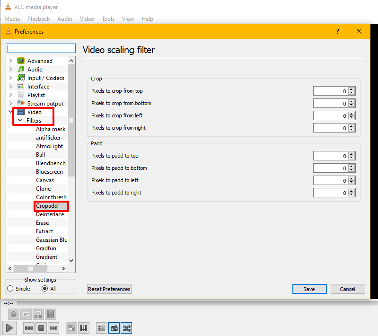Select the All settings radio button

44,289
